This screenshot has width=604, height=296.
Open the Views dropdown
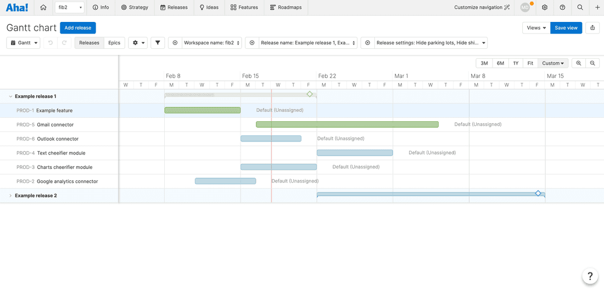(x=536, y=27)
